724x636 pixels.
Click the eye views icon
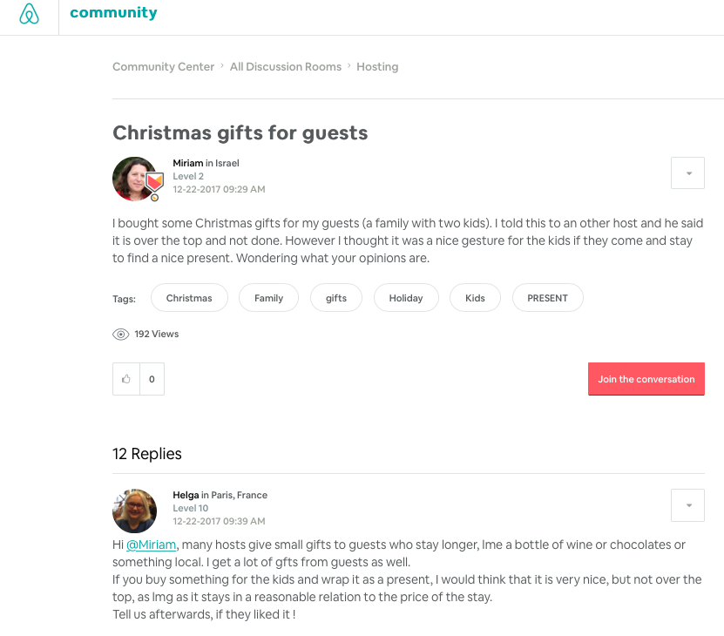pyautogui.click(x=121, y=335)
